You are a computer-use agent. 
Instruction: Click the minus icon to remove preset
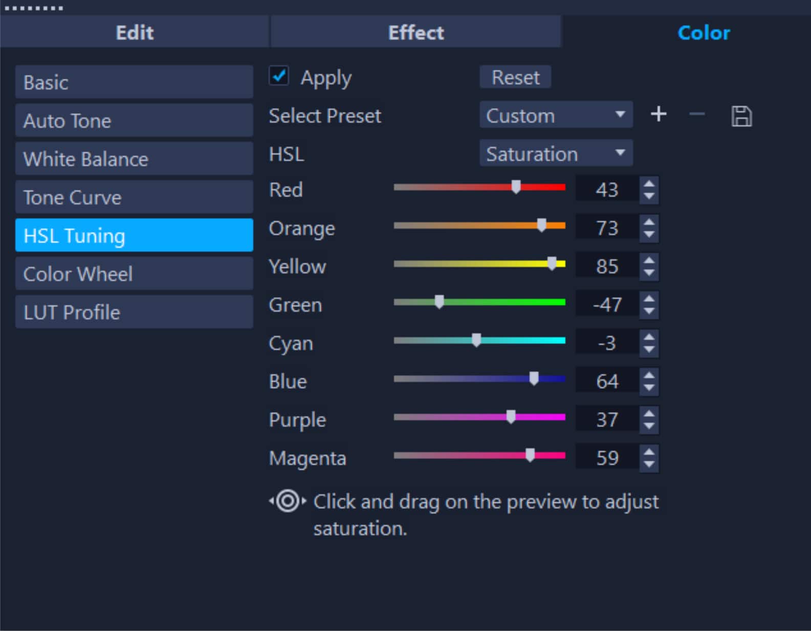(x=697, y=114)
